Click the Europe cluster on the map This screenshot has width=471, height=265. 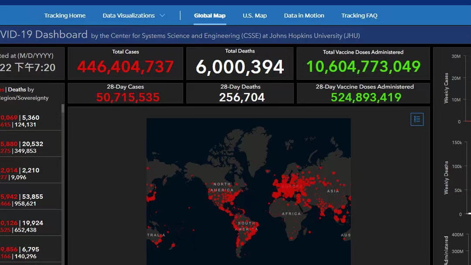click(x=290, y=185)
